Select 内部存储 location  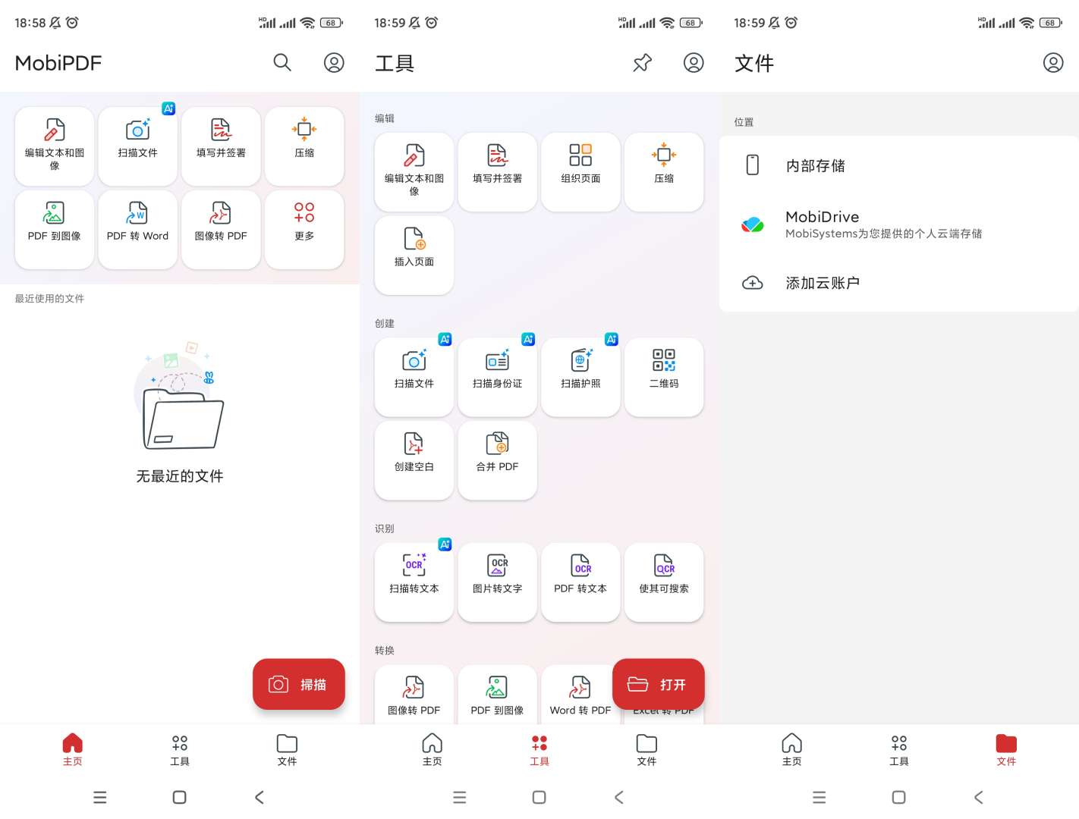pyautogui.click(x=898, y=165)
